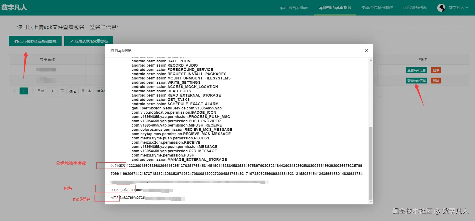Close the 查看apk信息 dialog

[x=366, y=50]
